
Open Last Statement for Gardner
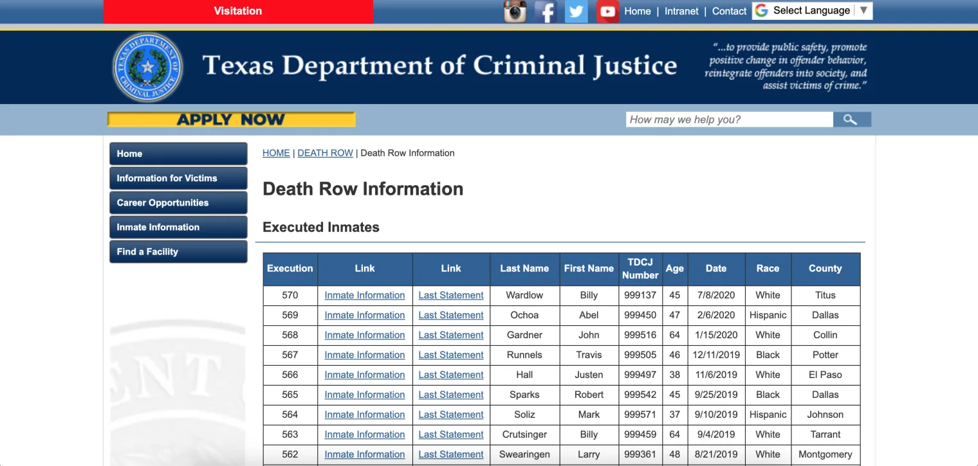[451, 335]
